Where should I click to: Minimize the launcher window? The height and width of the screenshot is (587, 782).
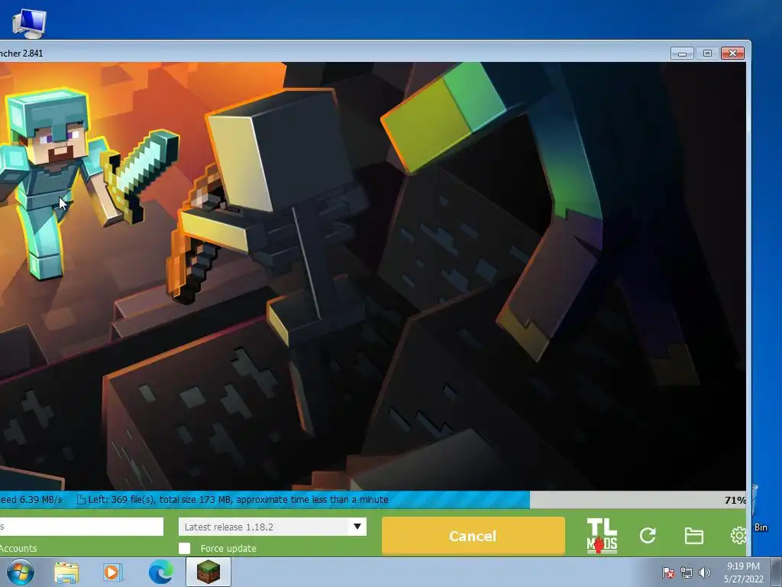(x=682, y=53)
